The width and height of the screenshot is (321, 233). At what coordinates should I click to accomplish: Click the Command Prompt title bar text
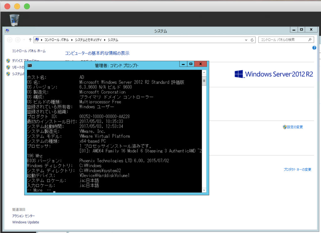tap(117, 66)
